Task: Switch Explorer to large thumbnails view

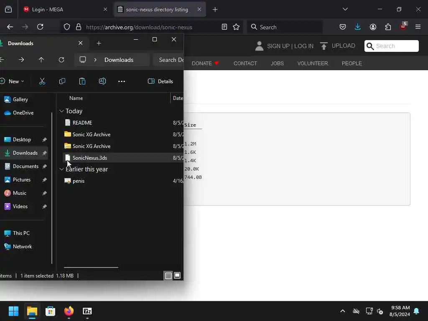Action: 177,276
